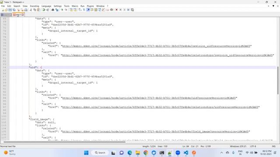
Task: Toggle synchronized vertical scrolling icon
Action: [x=71, y=10]
